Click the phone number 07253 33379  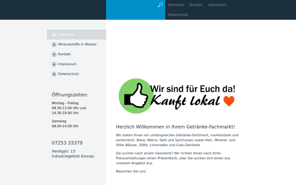click(x=67, y=143)
